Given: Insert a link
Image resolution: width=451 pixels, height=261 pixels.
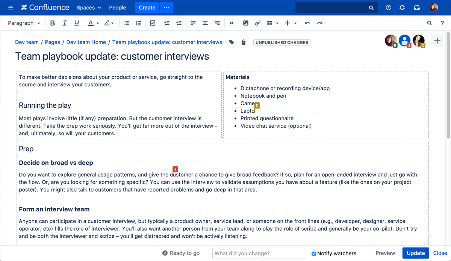Looking at the screenshot, I should coord(258,23).
